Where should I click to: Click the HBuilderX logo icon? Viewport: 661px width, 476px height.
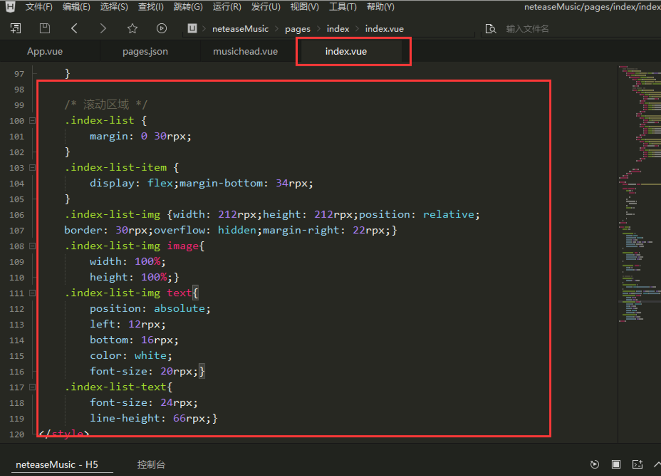[x=10, y=7]
